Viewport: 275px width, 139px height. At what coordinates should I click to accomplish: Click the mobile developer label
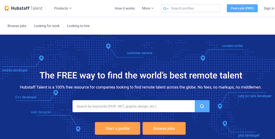pyautogui.click(x=15, y=70)
